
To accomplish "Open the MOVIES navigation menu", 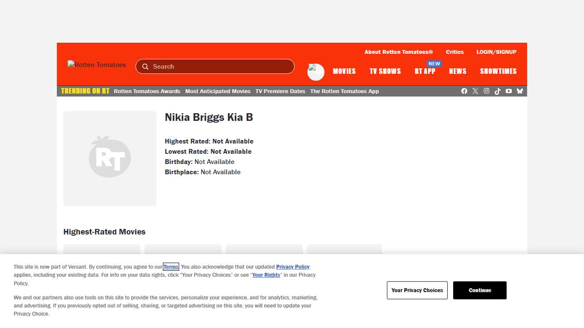I will [x=344, y=71].
